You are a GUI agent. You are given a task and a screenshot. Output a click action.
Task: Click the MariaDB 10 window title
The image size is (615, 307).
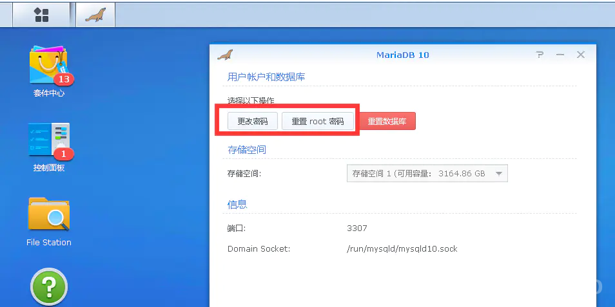tap(403, 55)
